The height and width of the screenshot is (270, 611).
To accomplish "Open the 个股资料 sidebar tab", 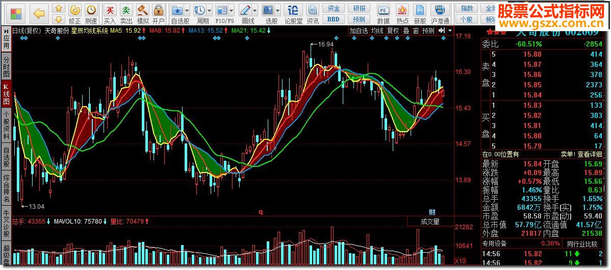I will pos(6,126).
